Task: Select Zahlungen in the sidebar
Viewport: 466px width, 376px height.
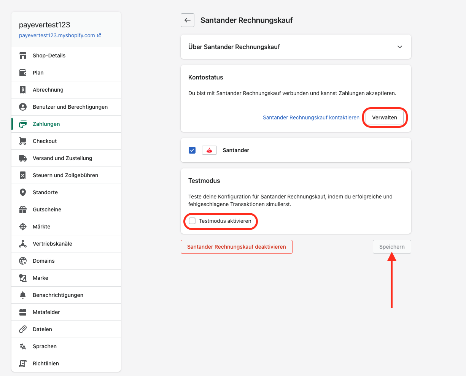Action: [66, 124]
